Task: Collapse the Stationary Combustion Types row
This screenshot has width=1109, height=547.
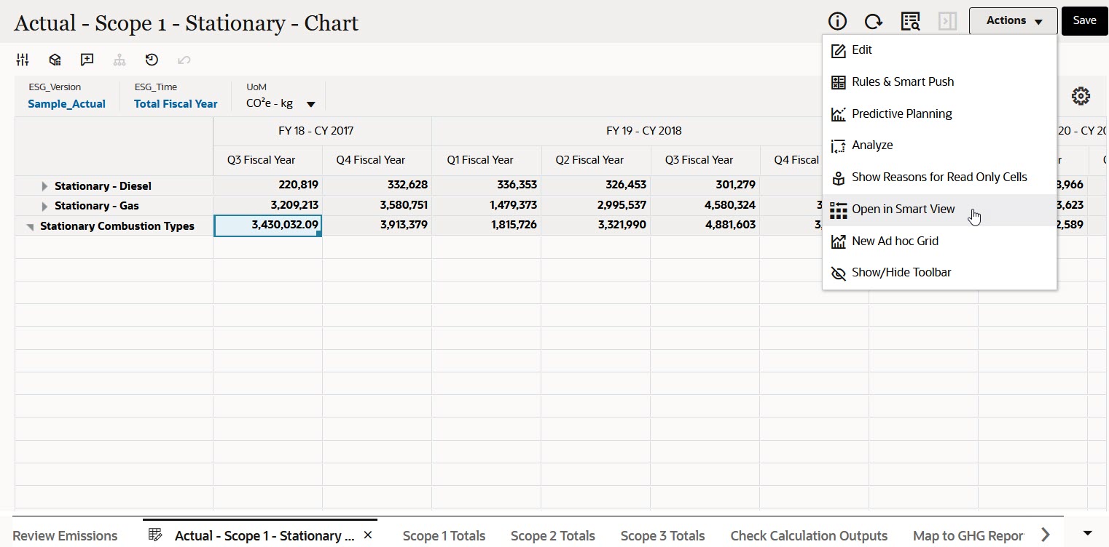Action: 31,227
